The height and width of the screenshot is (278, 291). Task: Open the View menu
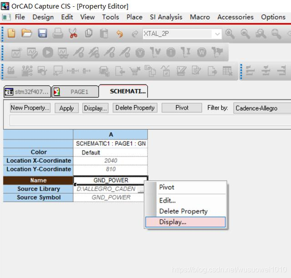click(x=87, y=17)
